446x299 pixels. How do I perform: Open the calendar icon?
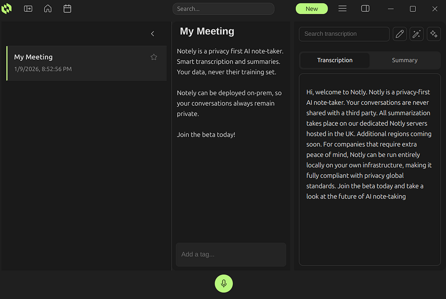[x=67, y=9]
